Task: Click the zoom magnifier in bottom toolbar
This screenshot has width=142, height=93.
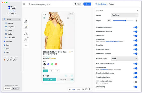Action: [90, 89]
